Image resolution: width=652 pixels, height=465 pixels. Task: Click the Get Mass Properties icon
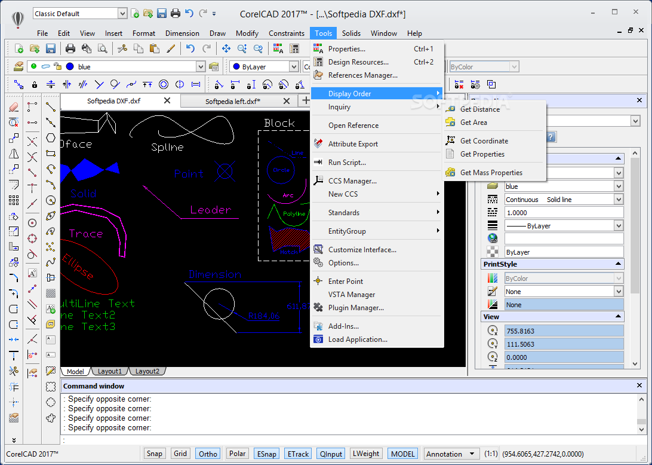tap(450, 172)
